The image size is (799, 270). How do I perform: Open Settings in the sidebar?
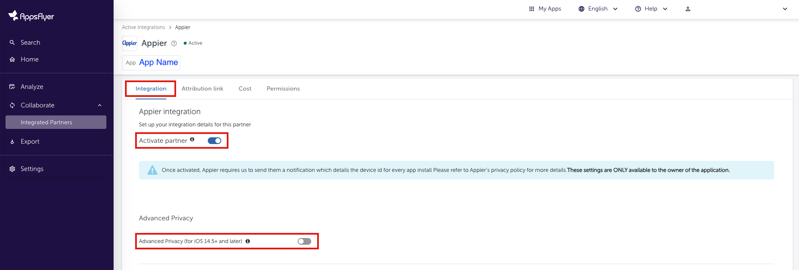[x=32, y=169]
